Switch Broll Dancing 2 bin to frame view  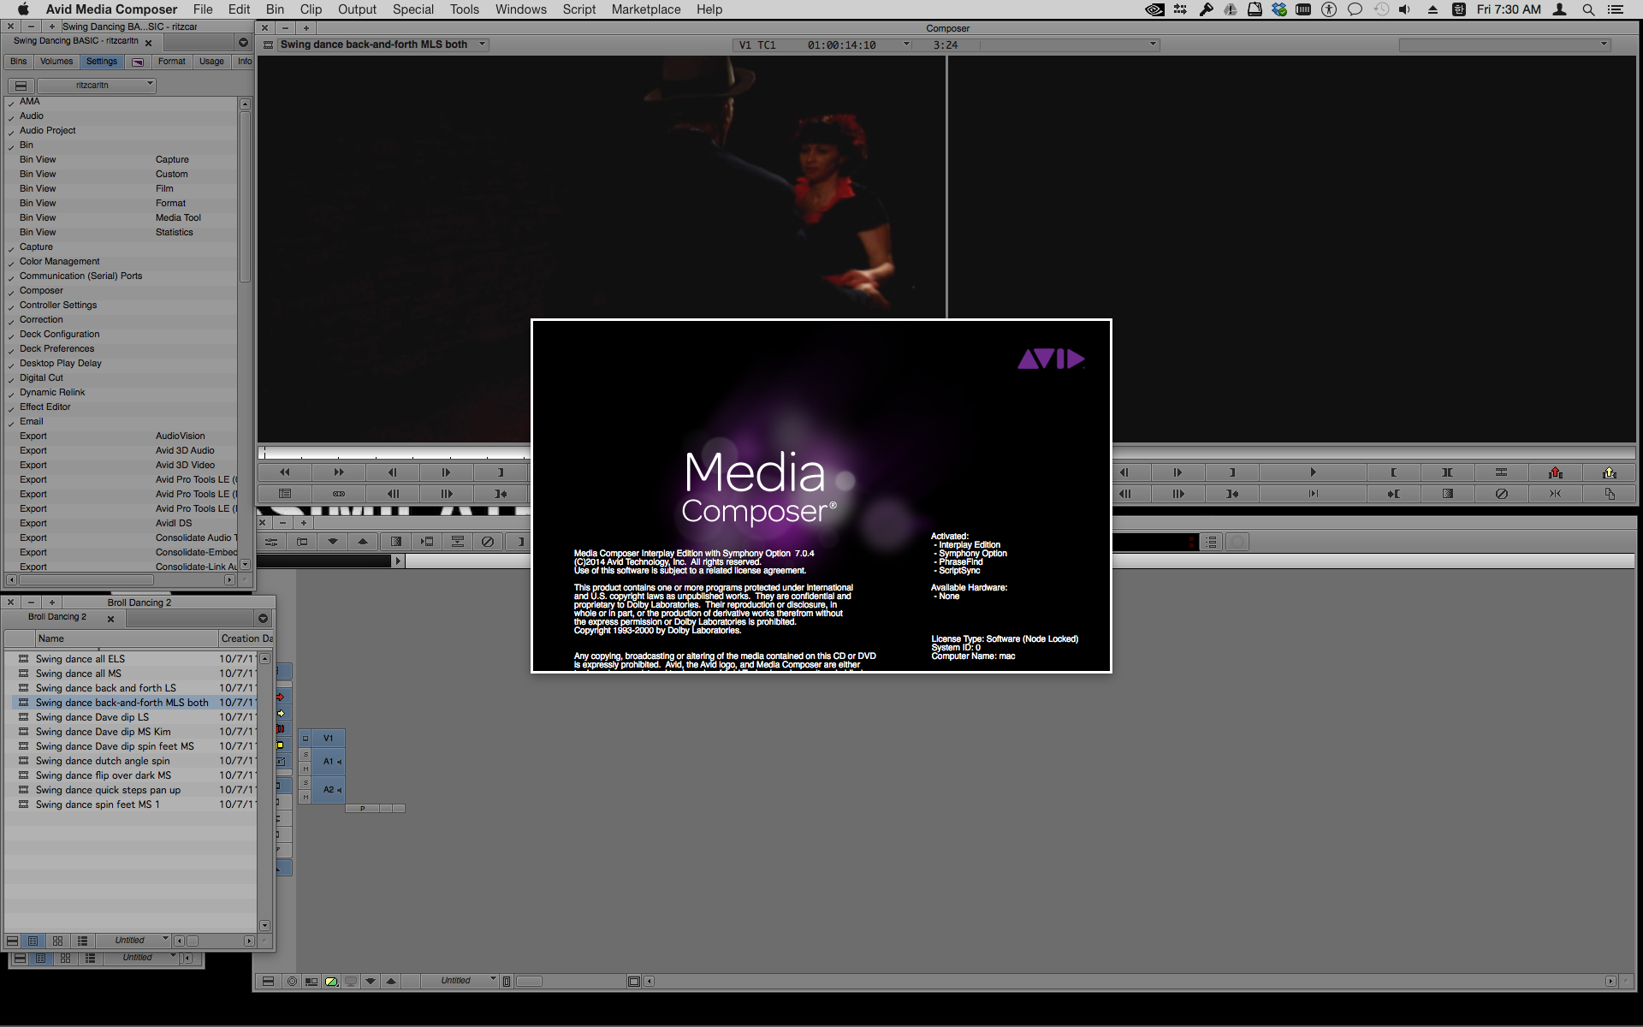[57, 941]
